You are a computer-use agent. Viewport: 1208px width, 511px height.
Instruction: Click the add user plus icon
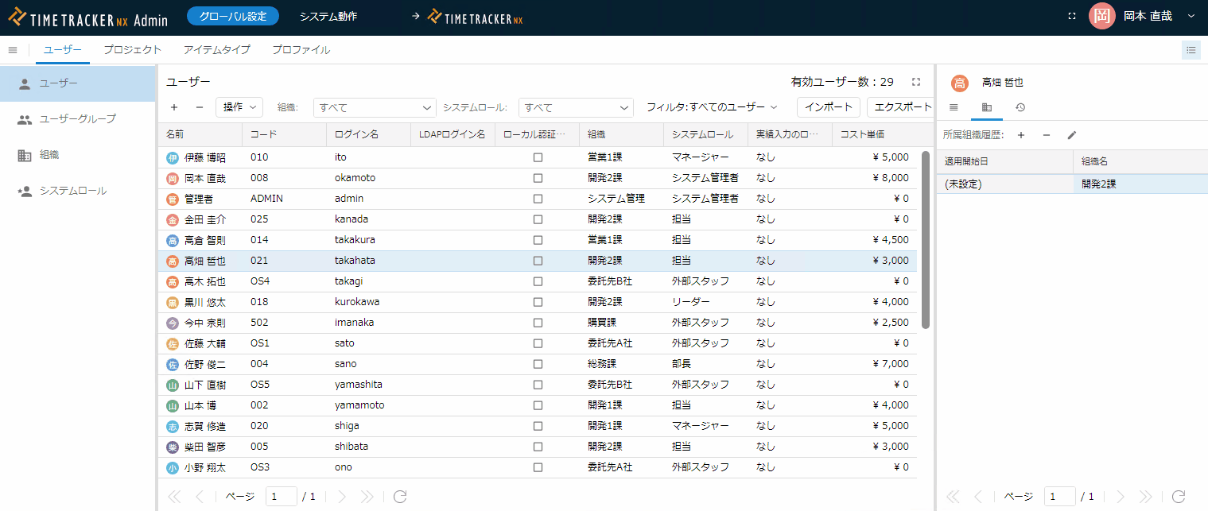[174, 107]
